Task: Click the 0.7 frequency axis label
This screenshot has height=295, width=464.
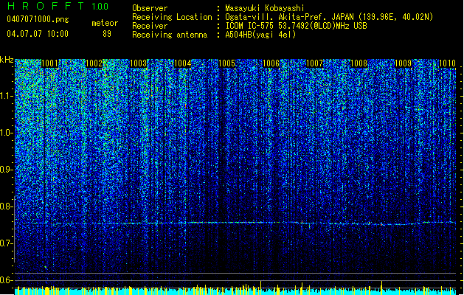Action: click(x=7, y=243)
